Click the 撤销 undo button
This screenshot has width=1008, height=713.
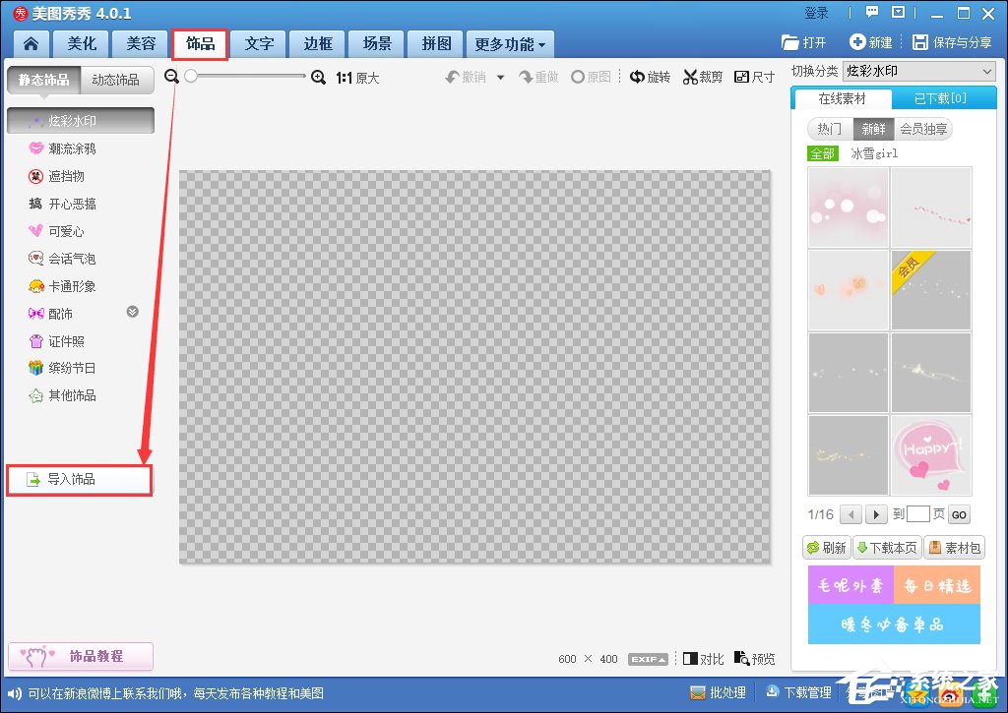(x=466, y=77)
